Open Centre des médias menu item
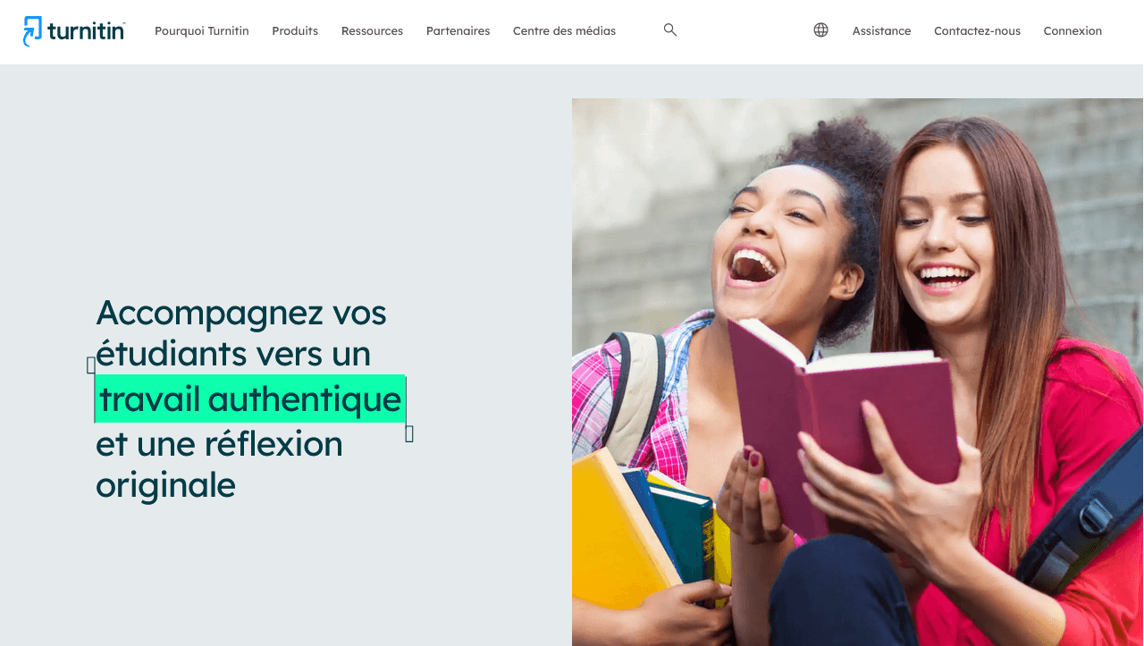Viewport: 1144px width, 646px height. click(x=564, y=31)
